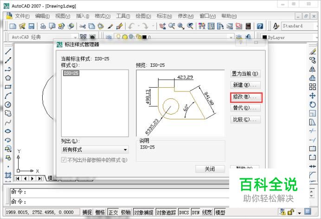
Task: Select the Circle draw tool
Action: point(8,104)
